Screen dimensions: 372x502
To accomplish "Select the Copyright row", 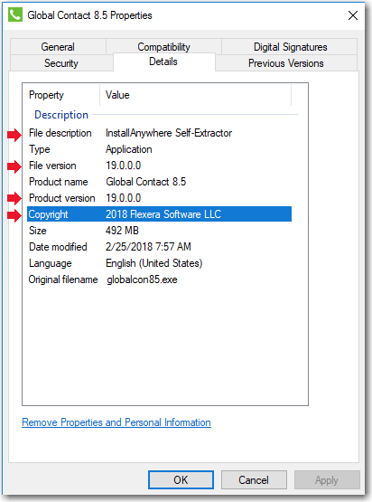I will [x=160, y=214].
